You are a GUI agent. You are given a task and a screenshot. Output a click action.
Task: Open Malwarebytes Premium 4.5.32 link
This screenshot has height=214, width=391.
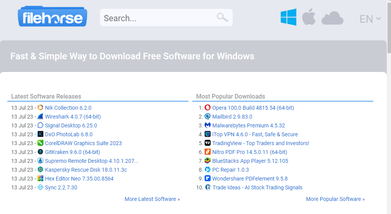pyautogui.click(x=249, y=125)
